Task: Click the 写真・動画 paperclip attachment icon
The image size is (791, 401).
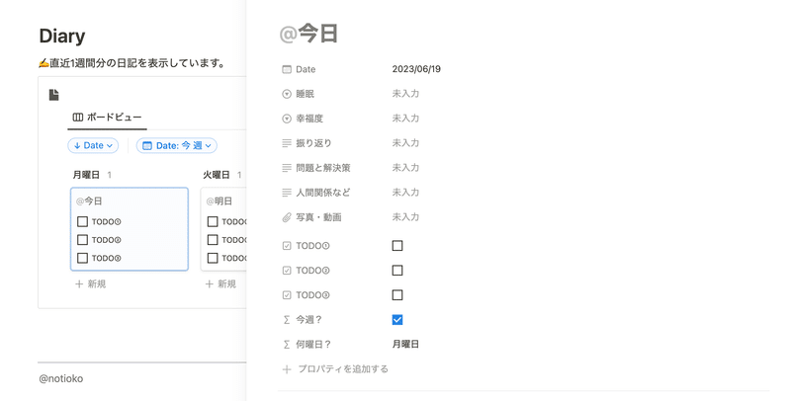Action: coord(287,217)
